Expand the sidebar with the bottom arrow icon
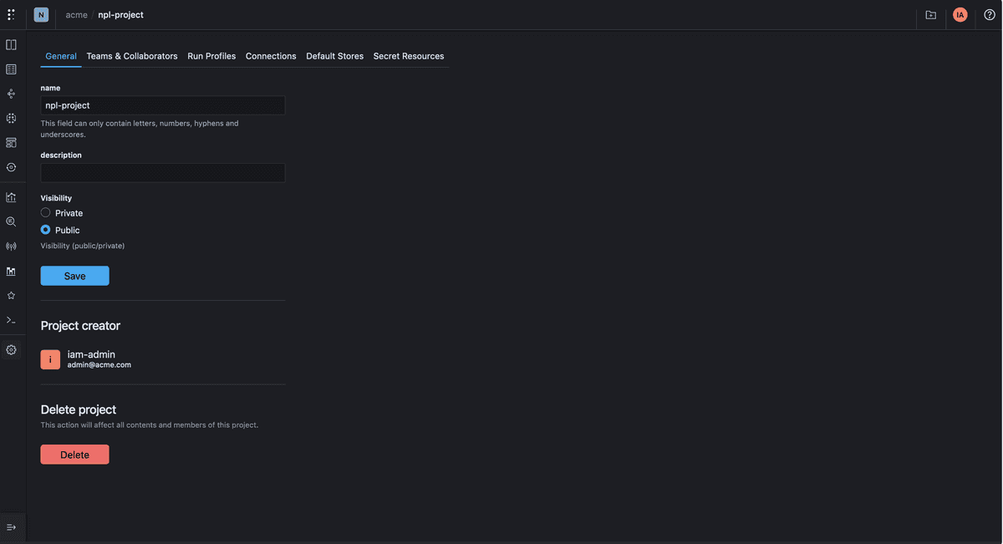This screenshot has width=1003, height=544. click(x=11, y=527)
